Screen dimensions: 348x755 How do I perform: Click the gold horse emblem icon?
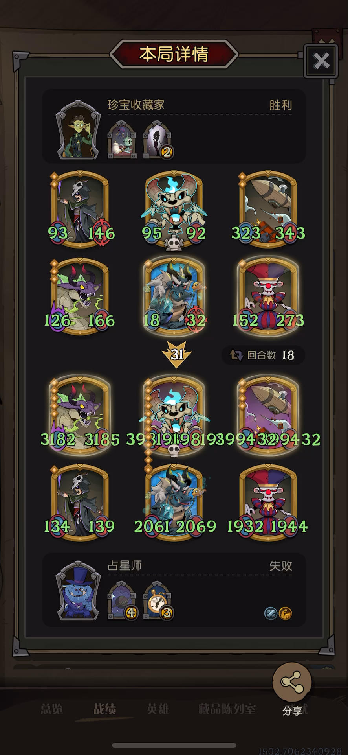tap(285, 613)
